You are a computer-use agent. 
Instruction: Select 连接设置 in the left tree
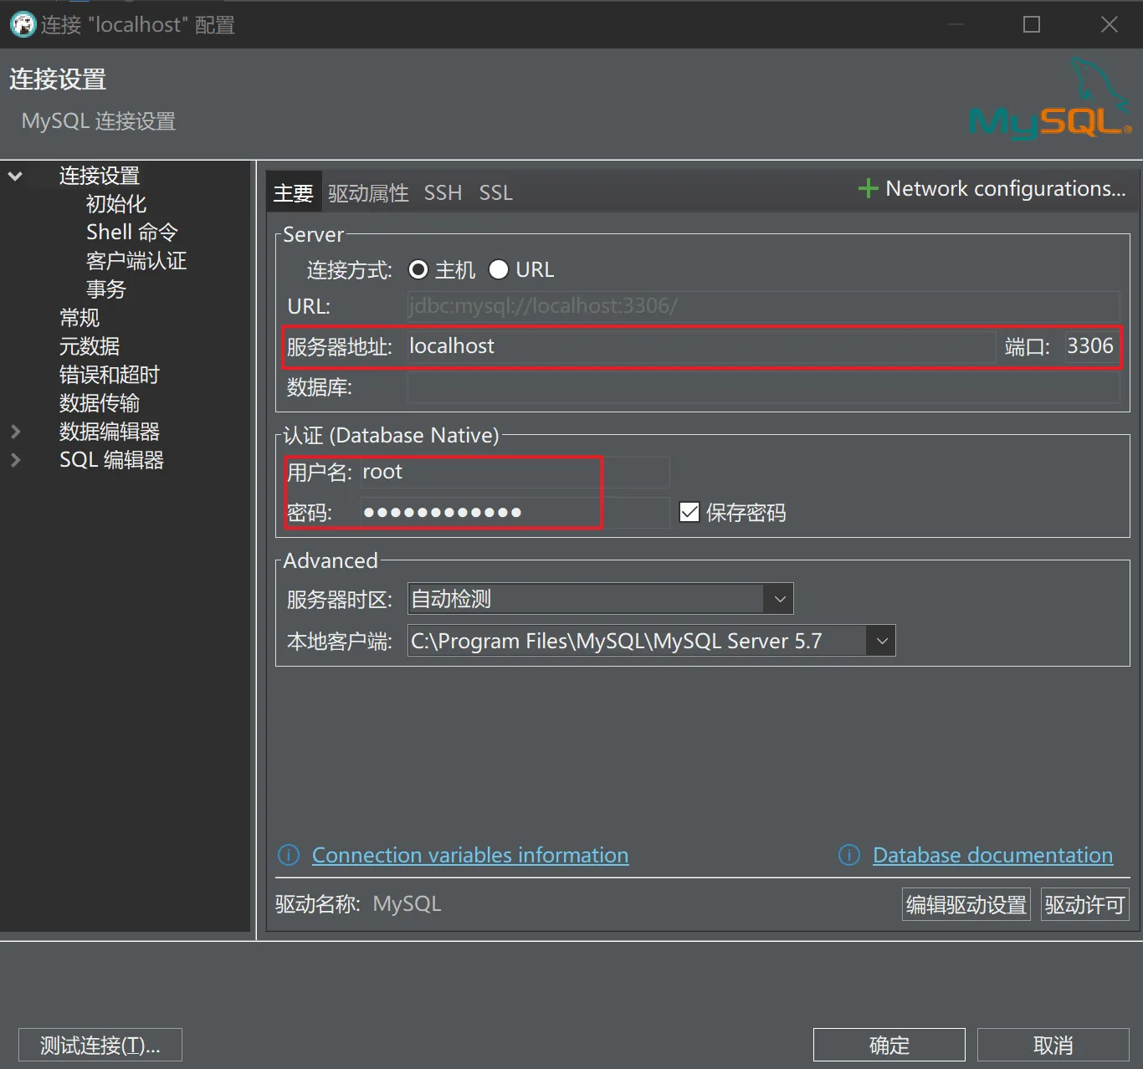click(100, 176)
